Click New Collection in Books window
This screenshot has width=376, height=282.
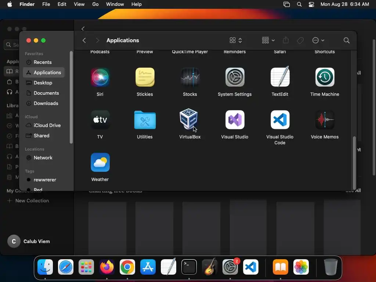(x=28, y=201)
